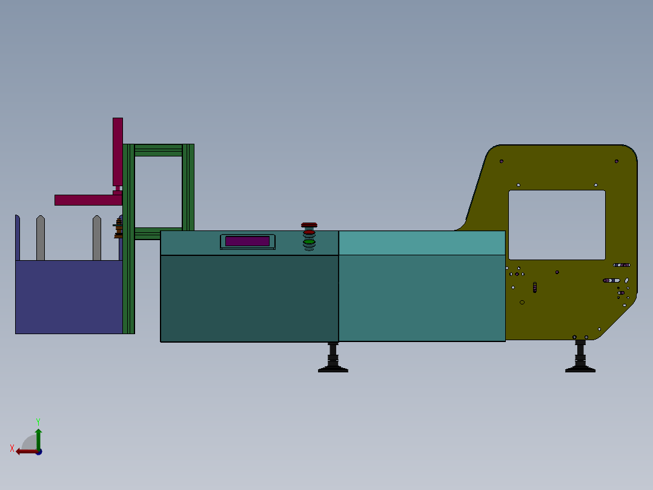The image size is (653, 490).
Task: Select the blue bin body
Action: point(69,297)
